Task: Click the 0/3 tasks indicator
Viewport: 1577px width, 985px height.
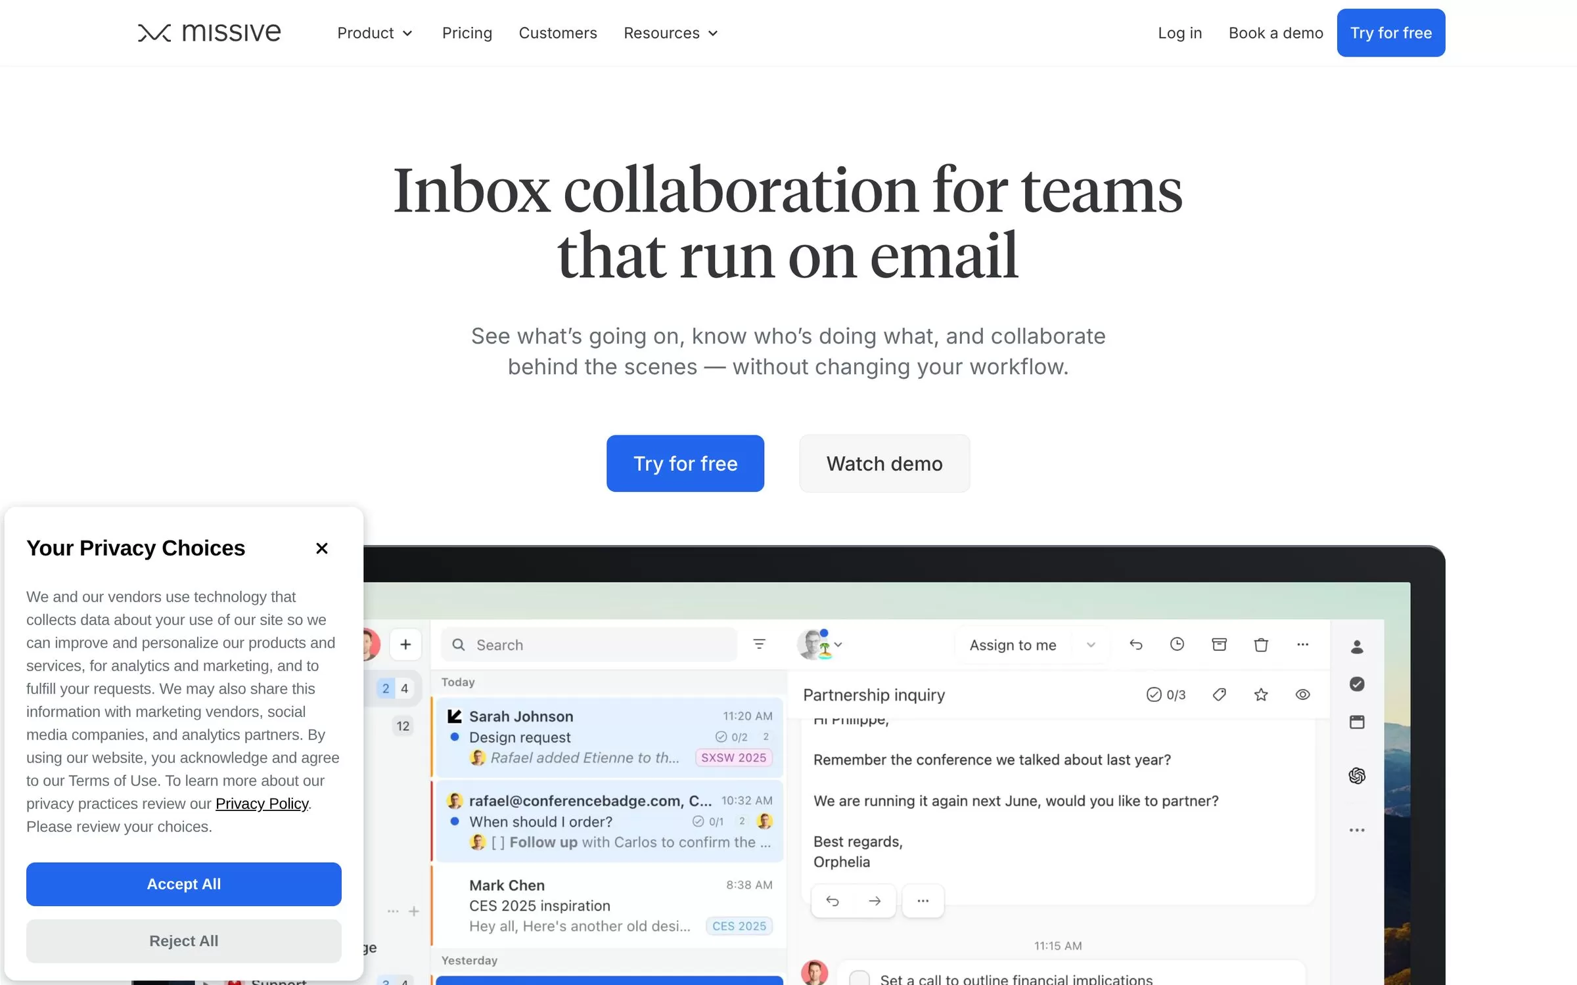Action: 1166,694
